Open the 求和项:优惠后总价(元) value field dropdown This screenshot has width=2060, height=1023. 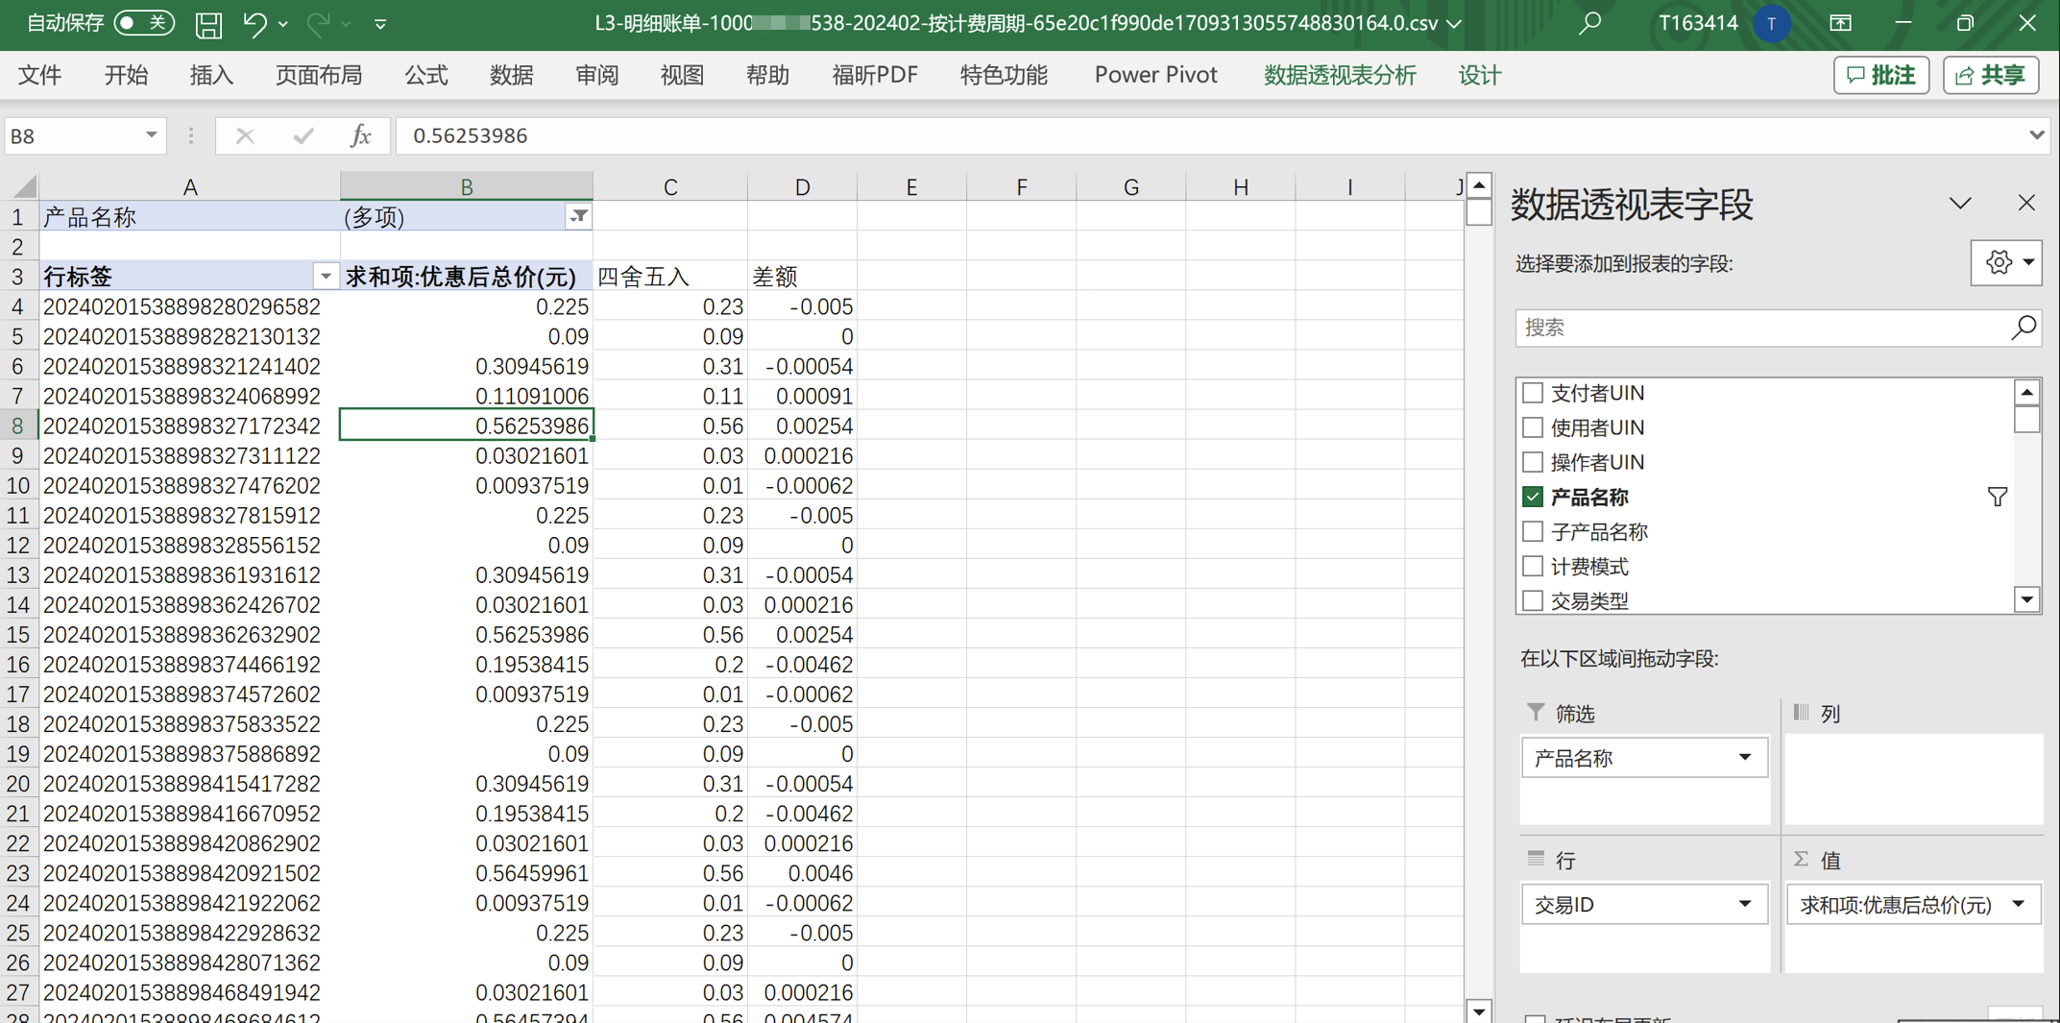point(2018,904)
